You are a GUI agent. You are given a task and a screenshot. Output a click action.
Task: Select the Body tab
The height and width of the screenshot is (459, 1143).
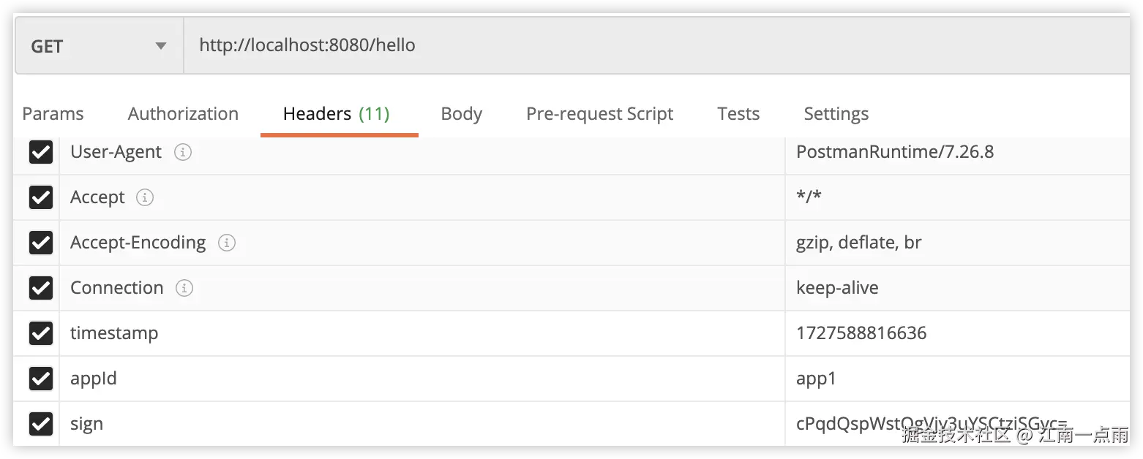[461, 114]
